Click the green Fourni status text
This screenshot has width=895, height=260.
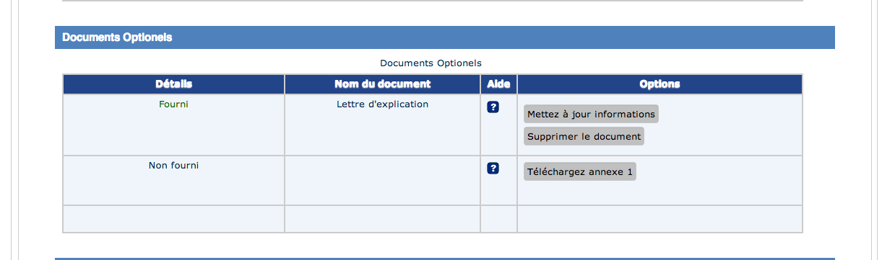173,104
